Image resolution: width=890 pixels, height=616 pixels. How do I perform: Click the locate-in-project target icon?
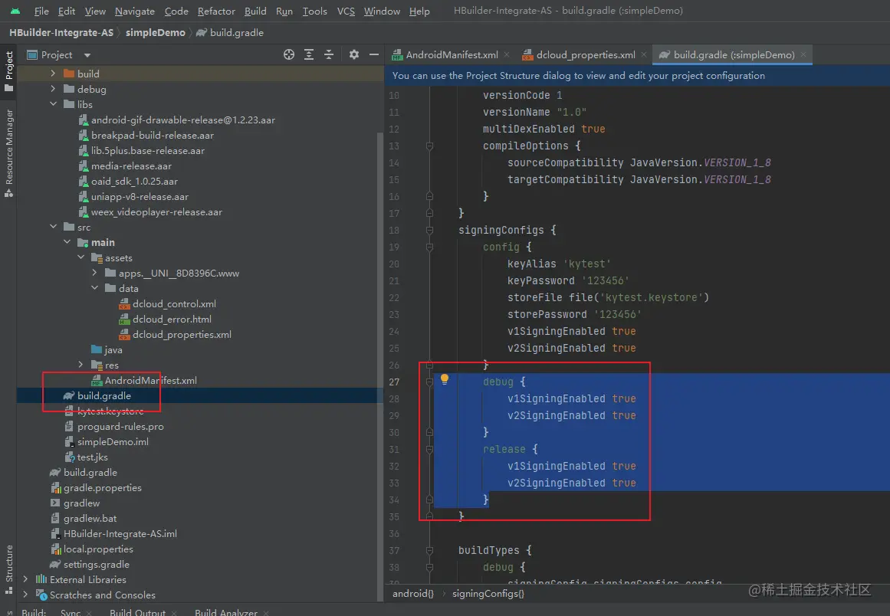coord(289,54)
